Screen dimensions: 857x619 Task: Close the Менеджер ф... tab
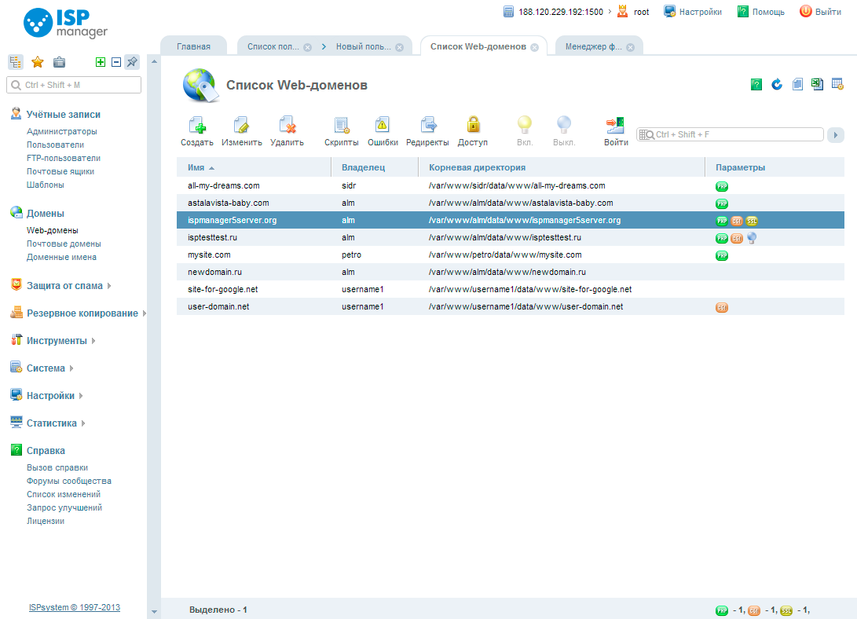630,48
